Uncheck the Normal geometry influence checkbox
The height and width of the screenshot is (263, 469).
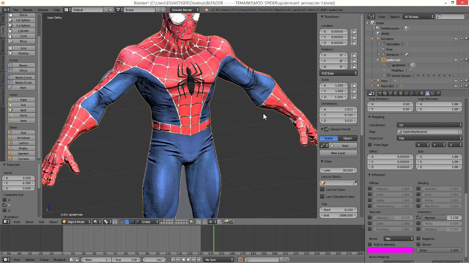[x=418, y=218]
